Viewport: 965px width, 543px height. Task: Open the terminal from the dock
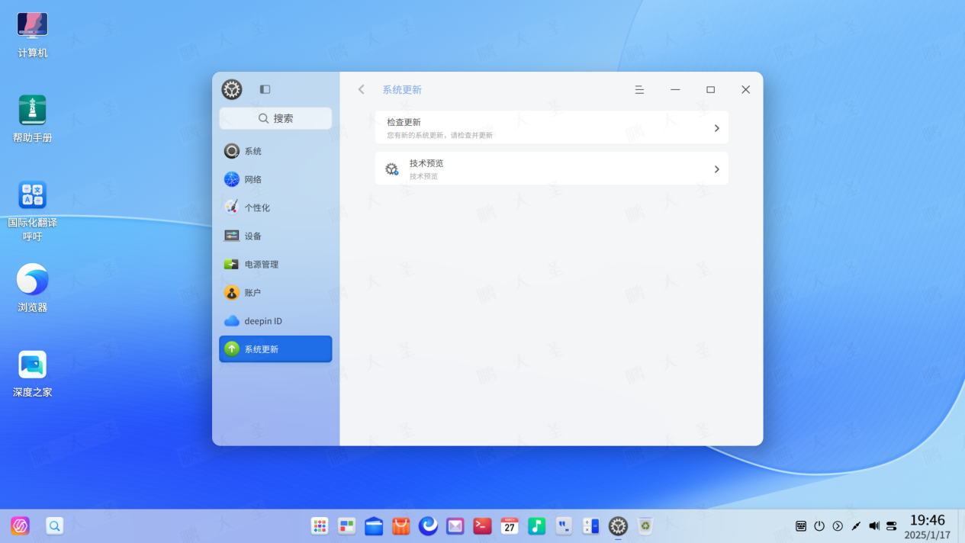(x=482, y=525)
